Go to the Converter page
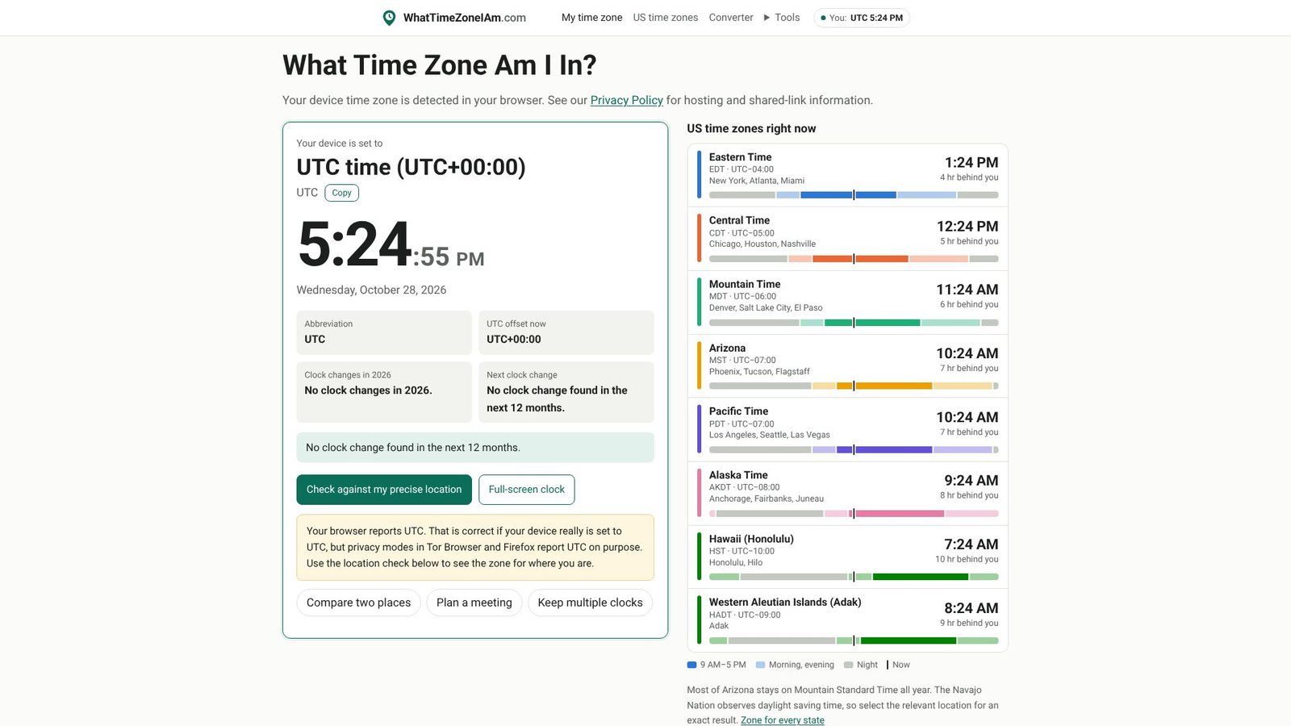 point(731,18)
